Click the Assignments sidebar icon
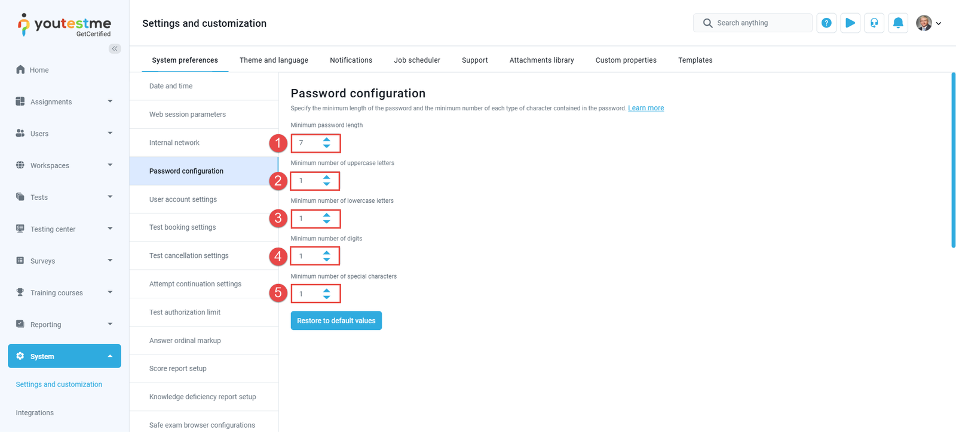This screenshot has height=432, width=956. (x=20, y=101)
